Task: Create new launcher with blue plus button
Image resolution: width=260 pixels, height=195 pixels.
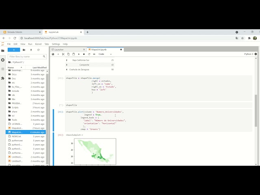Action: point(14,50)
